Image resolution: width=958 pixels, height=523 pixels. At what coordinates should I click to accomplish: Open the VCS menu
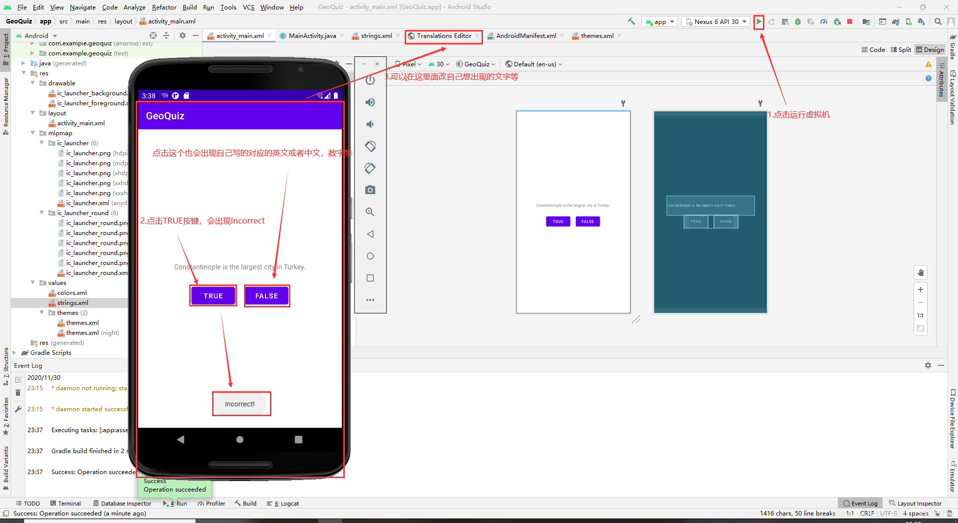click(x=248, y=7)
